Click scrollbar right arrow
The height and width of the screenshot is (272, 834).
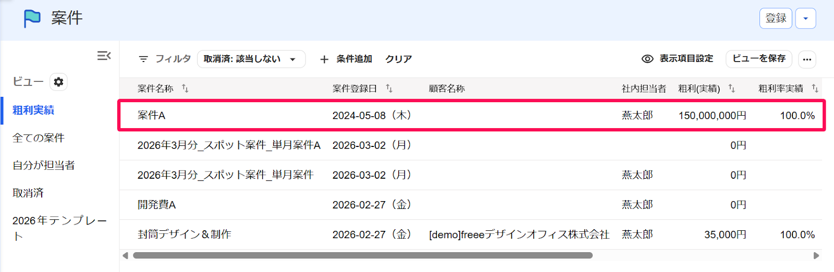click(816, 255)
